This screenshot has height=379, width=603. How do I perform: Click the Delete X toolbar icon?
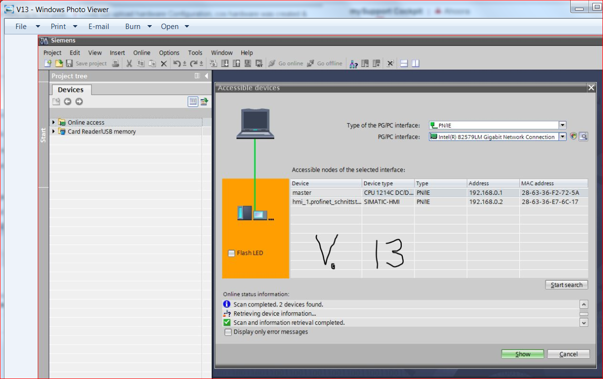point(163,63)
